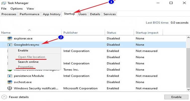Switch to the Details tab

coord(95,14)
